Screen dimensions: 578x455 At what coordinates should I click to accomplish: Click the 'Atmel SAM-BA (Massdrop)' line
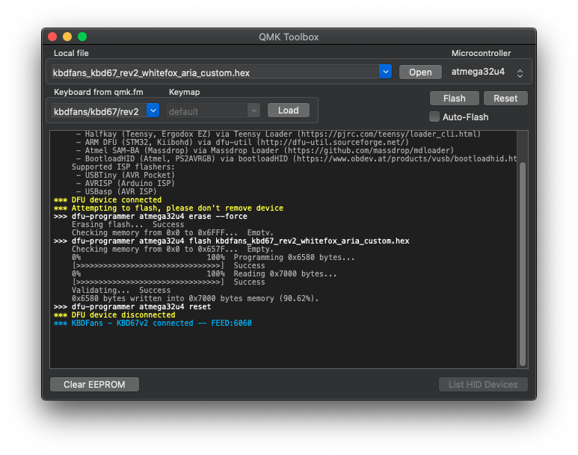coord(265,150)
